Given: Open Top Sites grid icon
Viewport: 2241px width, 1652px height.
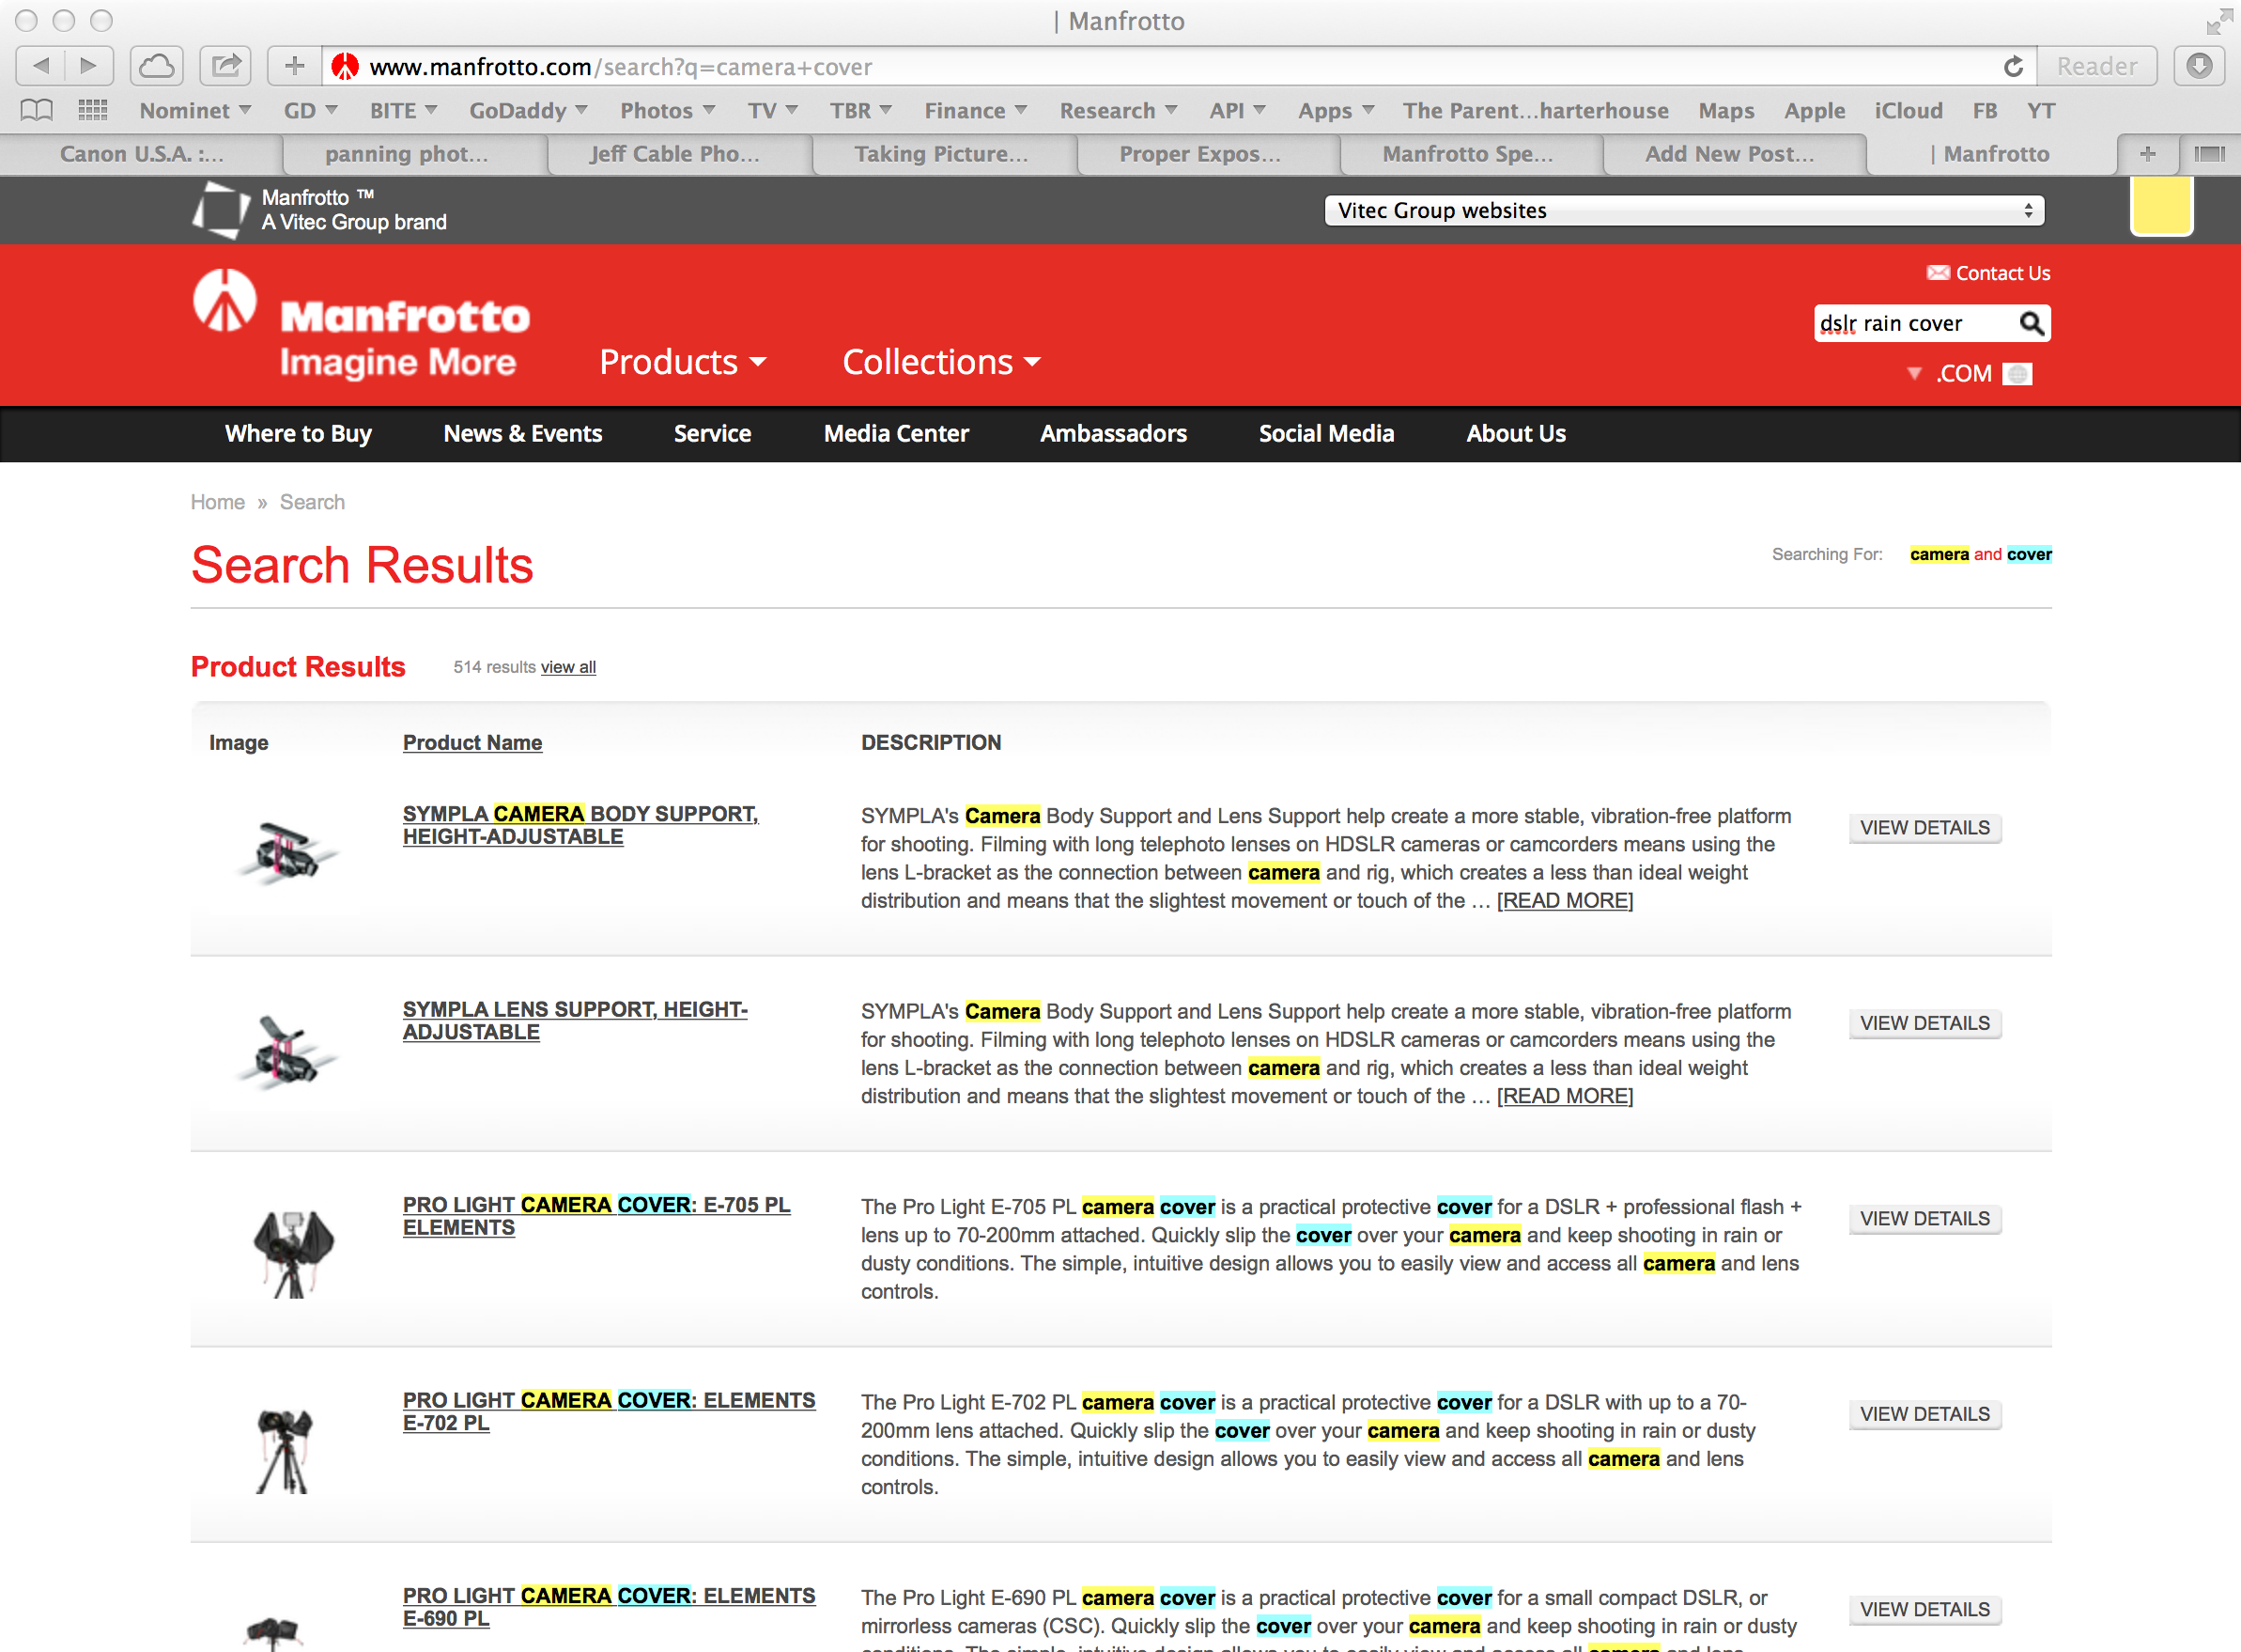Looking at the screenshot, I should (x=93, y=110).
